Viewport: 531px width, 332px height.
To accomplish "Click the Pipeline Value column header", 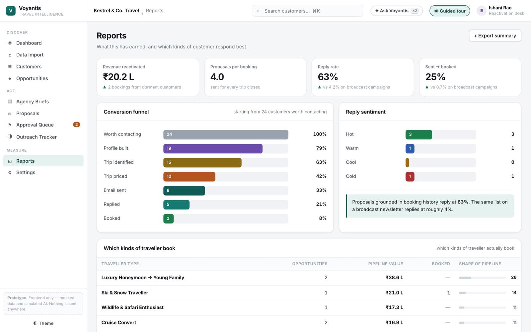I will 386,264.
